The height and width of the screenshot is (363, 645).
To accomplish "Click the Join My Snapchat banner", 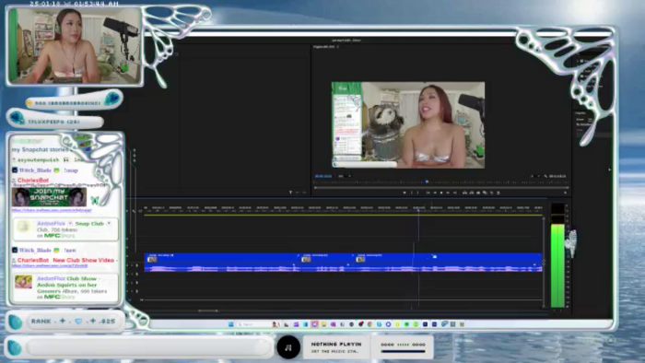I will [49, 197].
